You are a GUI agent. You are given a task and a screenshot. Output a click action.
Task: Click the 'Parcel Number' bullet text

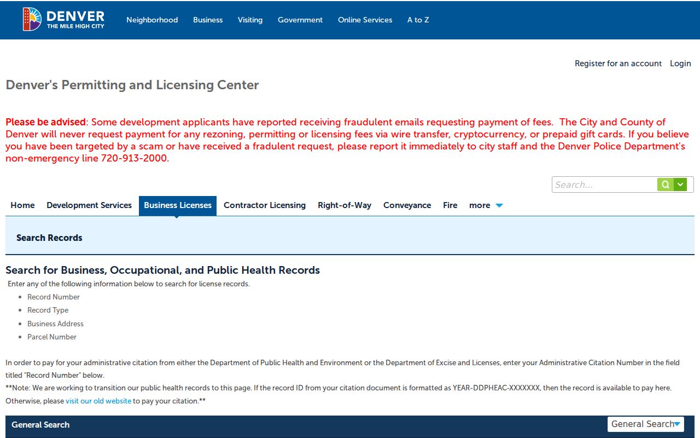tap(52, 337)
